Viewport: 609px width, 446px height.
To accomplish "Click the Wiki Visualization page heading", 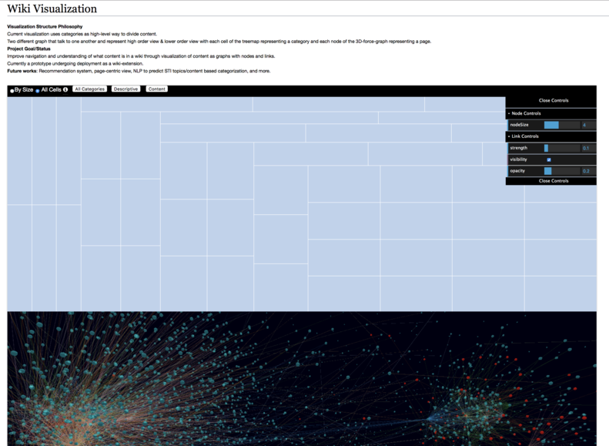I will pos(52,8).
